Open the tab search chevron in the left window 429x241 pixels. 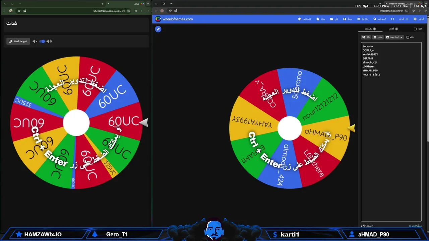148,4
